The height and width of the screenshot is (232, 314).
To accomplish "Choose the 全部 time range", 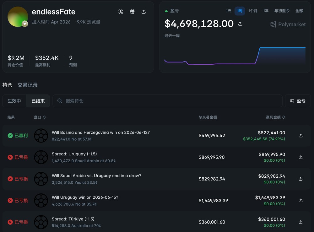I will 299,11.
